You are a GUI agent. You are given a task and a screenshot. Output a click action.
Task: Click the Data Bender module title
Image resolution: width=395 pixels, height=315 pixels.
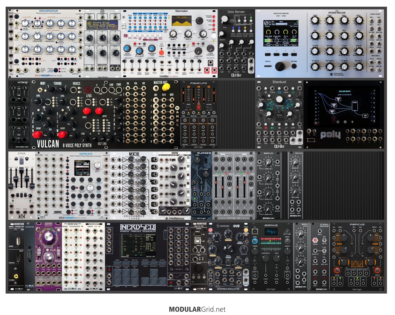236,12
